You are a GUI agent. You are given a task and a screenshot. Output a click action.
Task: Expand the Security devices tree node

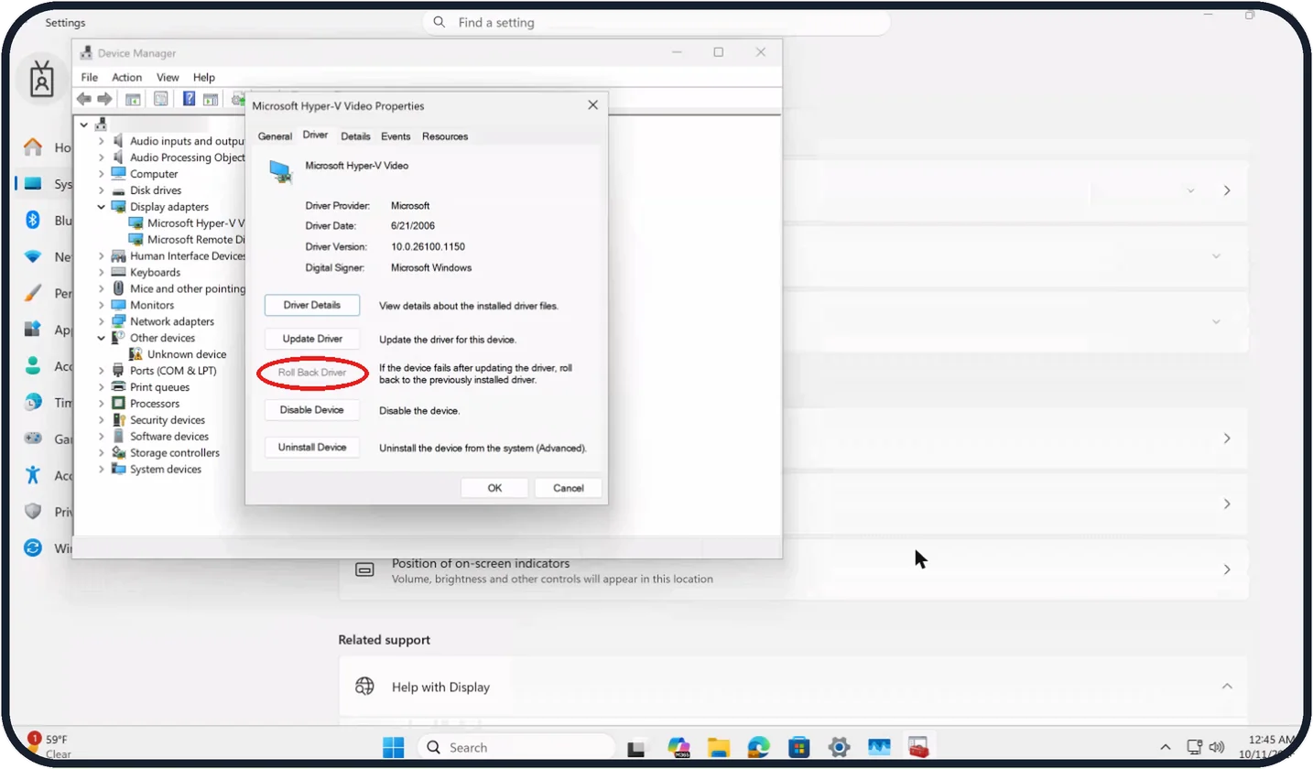point(102,420)
